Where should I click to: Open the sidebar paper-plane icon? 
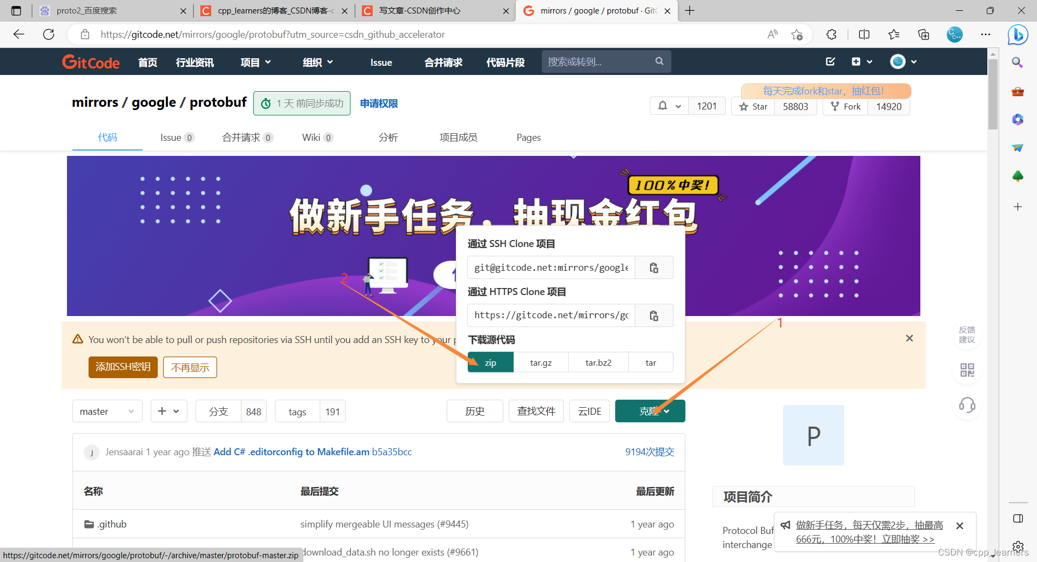pyautogui.click(x=1018, y=148)
